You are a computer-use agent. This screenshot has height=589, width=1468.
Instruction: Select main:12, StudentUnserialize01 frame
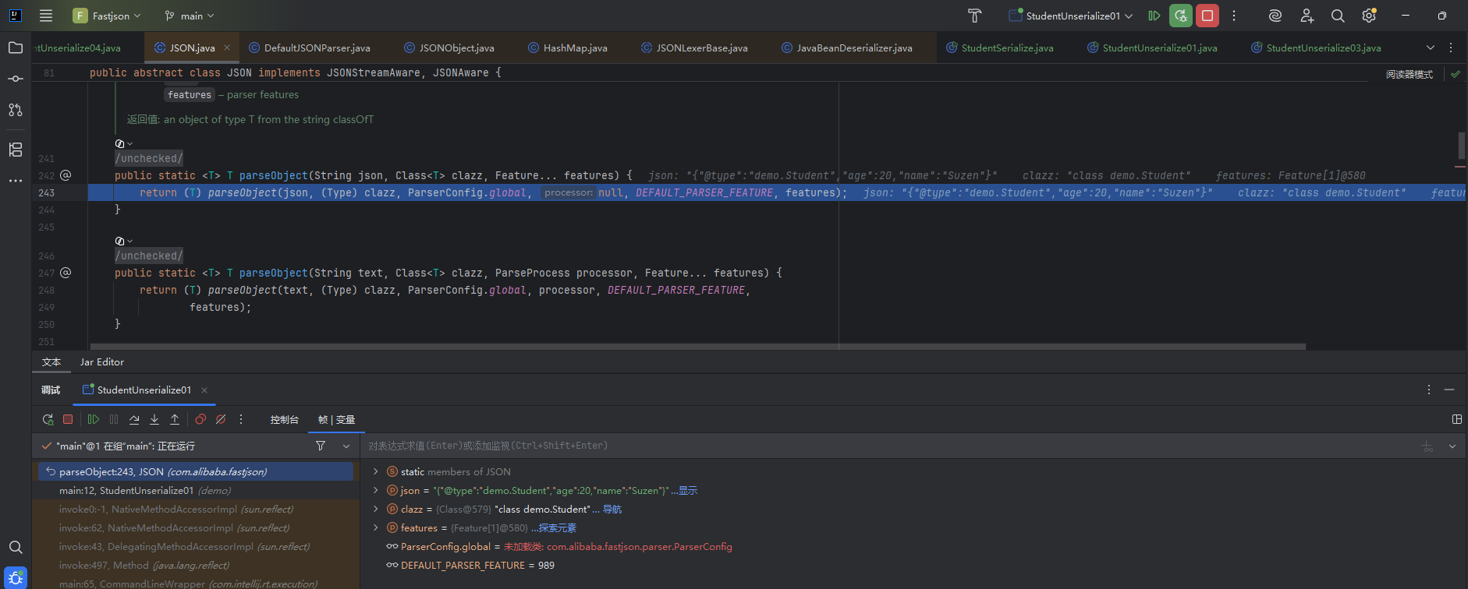click(x=196, y=491)
